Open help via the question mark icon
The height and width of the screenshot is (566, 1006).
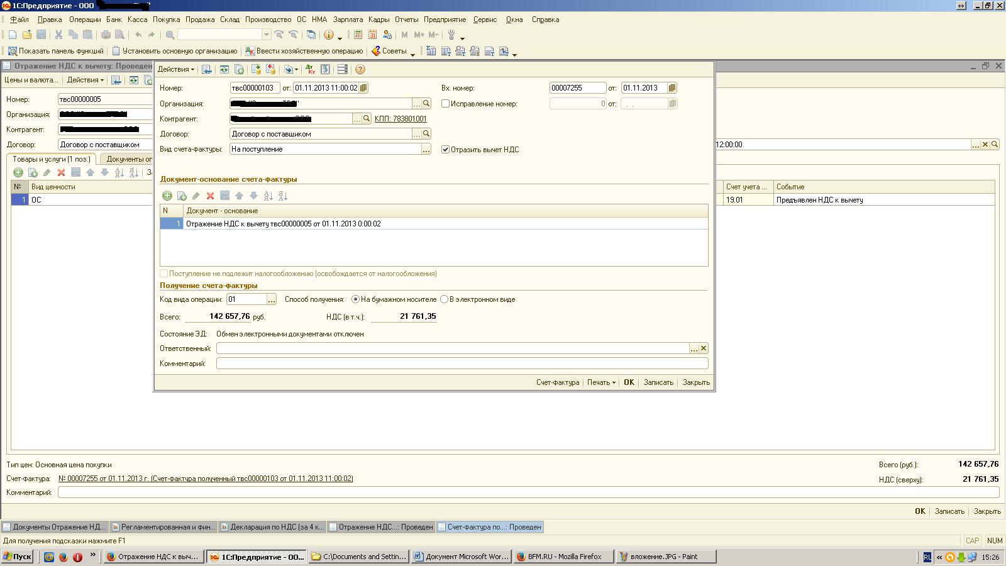coord(360,69)
